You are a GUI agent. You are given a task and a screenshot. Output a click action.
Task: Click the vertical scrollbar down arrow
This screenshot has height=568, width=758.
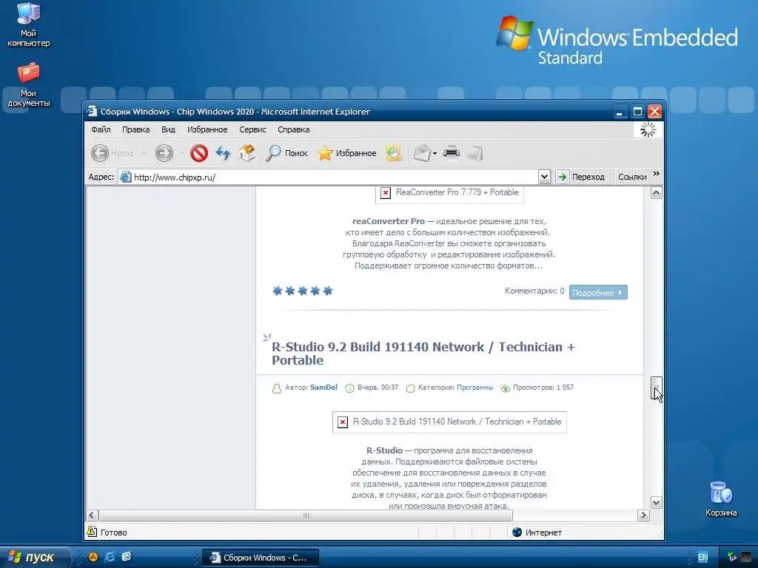click(656, 503)
